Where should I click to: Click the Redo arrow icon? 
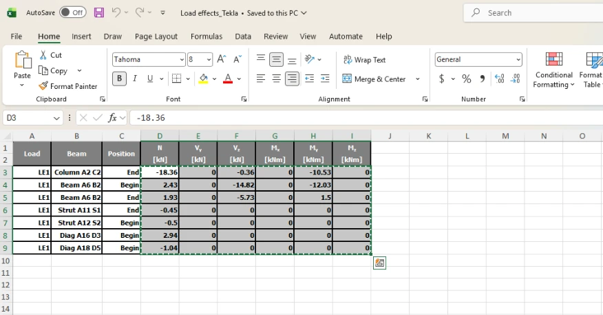click(139, 12)
